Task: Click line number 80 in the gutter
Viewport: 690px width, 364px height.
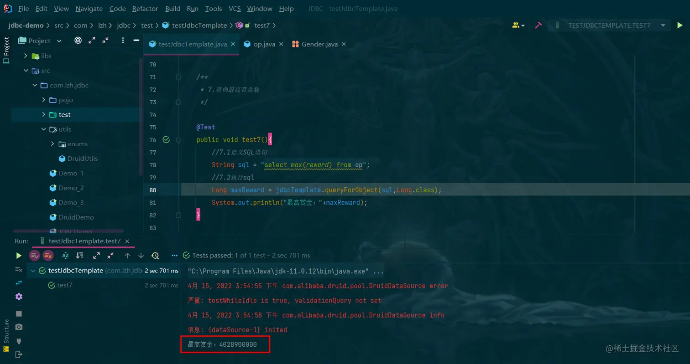Action: [x=153, y=190]
